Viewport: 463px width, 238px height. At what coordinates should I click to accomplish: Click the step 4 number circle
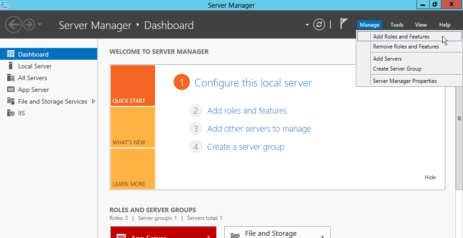pyautogui.click(x=195, y=147)
